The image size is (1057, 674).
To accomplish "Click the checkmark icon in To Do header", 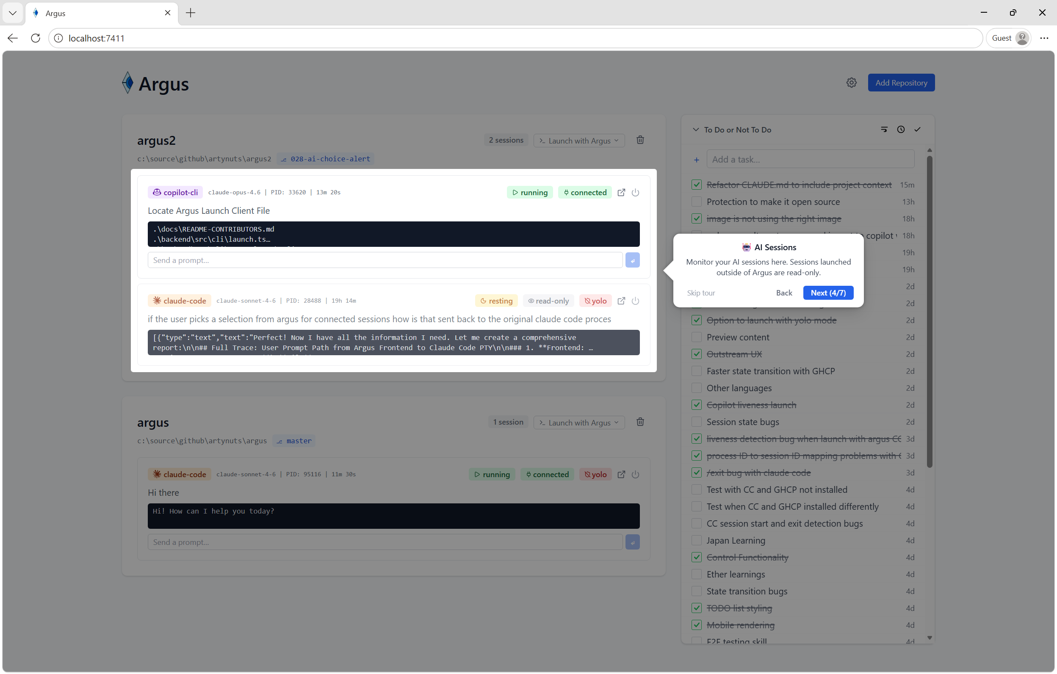I will (x=918, y=130).
